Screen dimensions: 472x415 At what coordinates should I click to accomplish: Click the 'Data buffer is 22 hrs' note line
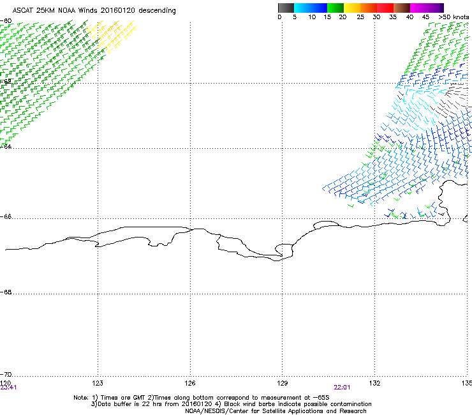coord(231,404)
